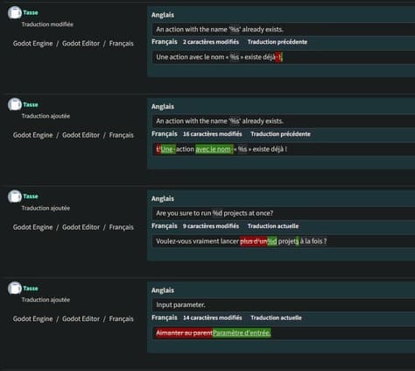Click 'Français' label beside 14 caractères modifiés
Screen dimensions: 415x371
point(165,317)
